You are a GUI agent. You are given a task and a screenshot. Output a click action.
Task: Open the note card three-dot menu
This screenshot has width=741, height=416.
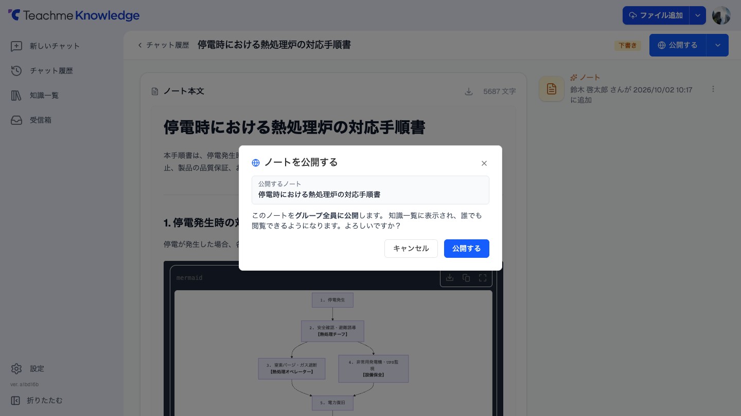[x=713, y=89]
